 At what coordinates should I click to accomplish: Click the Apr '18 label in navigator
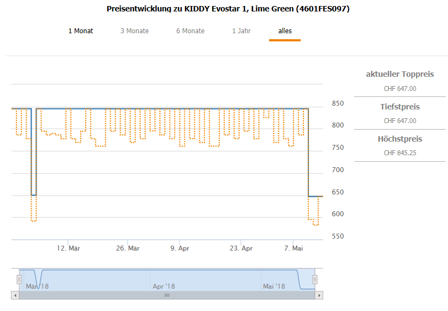click(164, 286)
